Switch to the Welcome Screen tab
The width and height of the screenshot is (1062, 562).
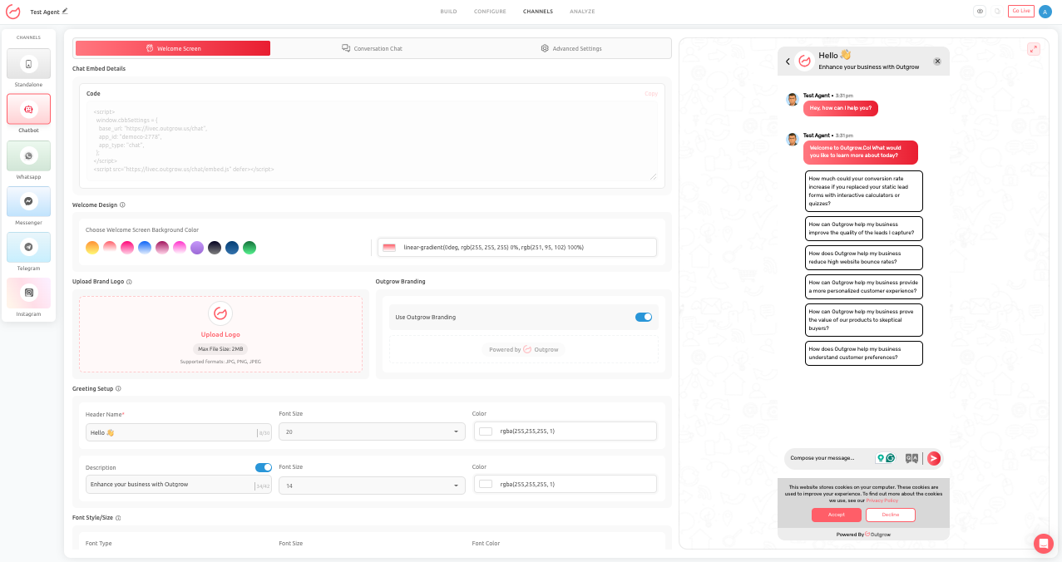pos(173,48)
